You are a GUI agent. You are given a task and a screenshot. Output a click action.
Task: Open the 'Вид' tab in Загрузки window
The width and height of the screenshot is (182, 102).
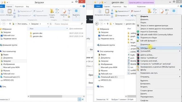[x=27, y=7]
